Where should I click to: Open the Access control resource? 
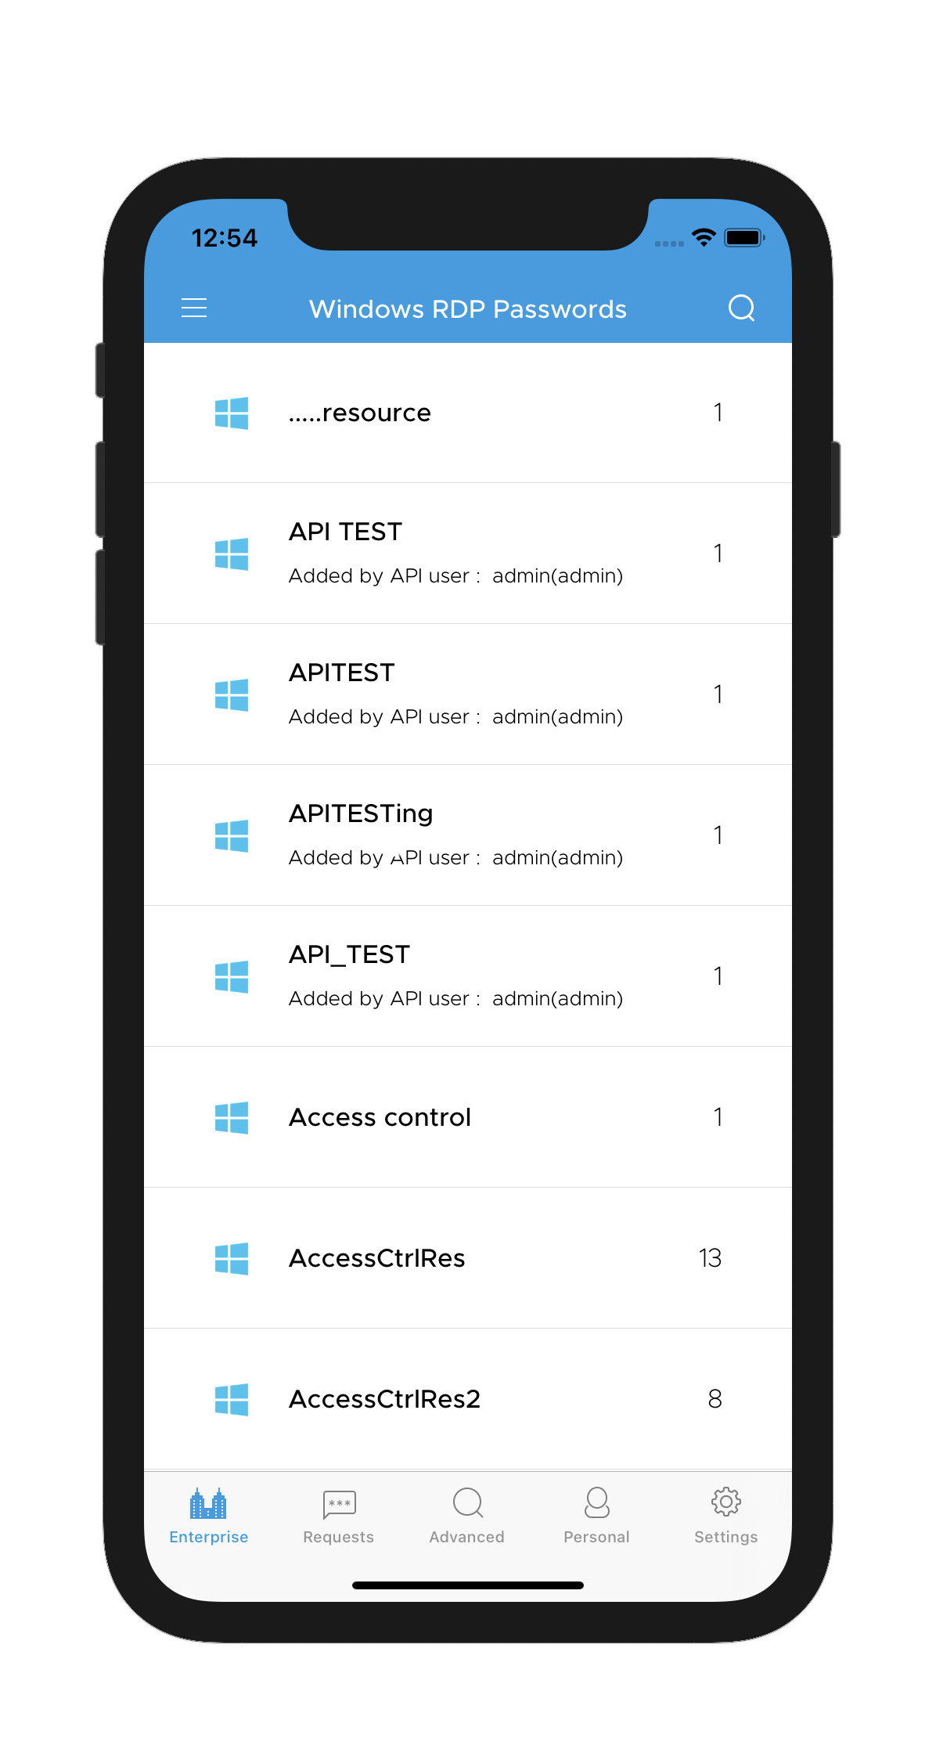tap(468, 1117)
